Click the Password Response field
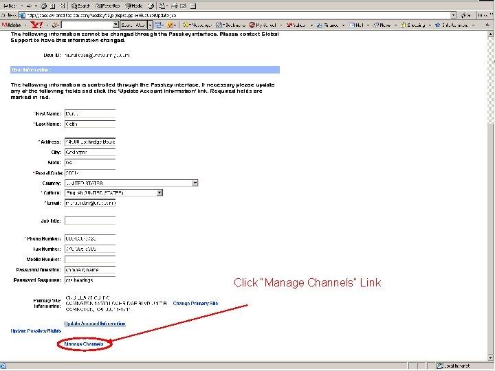The height and width of the screenshot is (371, 495). 90,280
